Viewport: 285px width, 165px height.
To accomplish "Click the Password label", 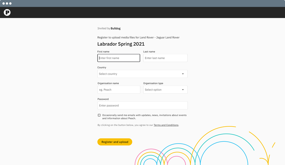I will click(103, 99).
